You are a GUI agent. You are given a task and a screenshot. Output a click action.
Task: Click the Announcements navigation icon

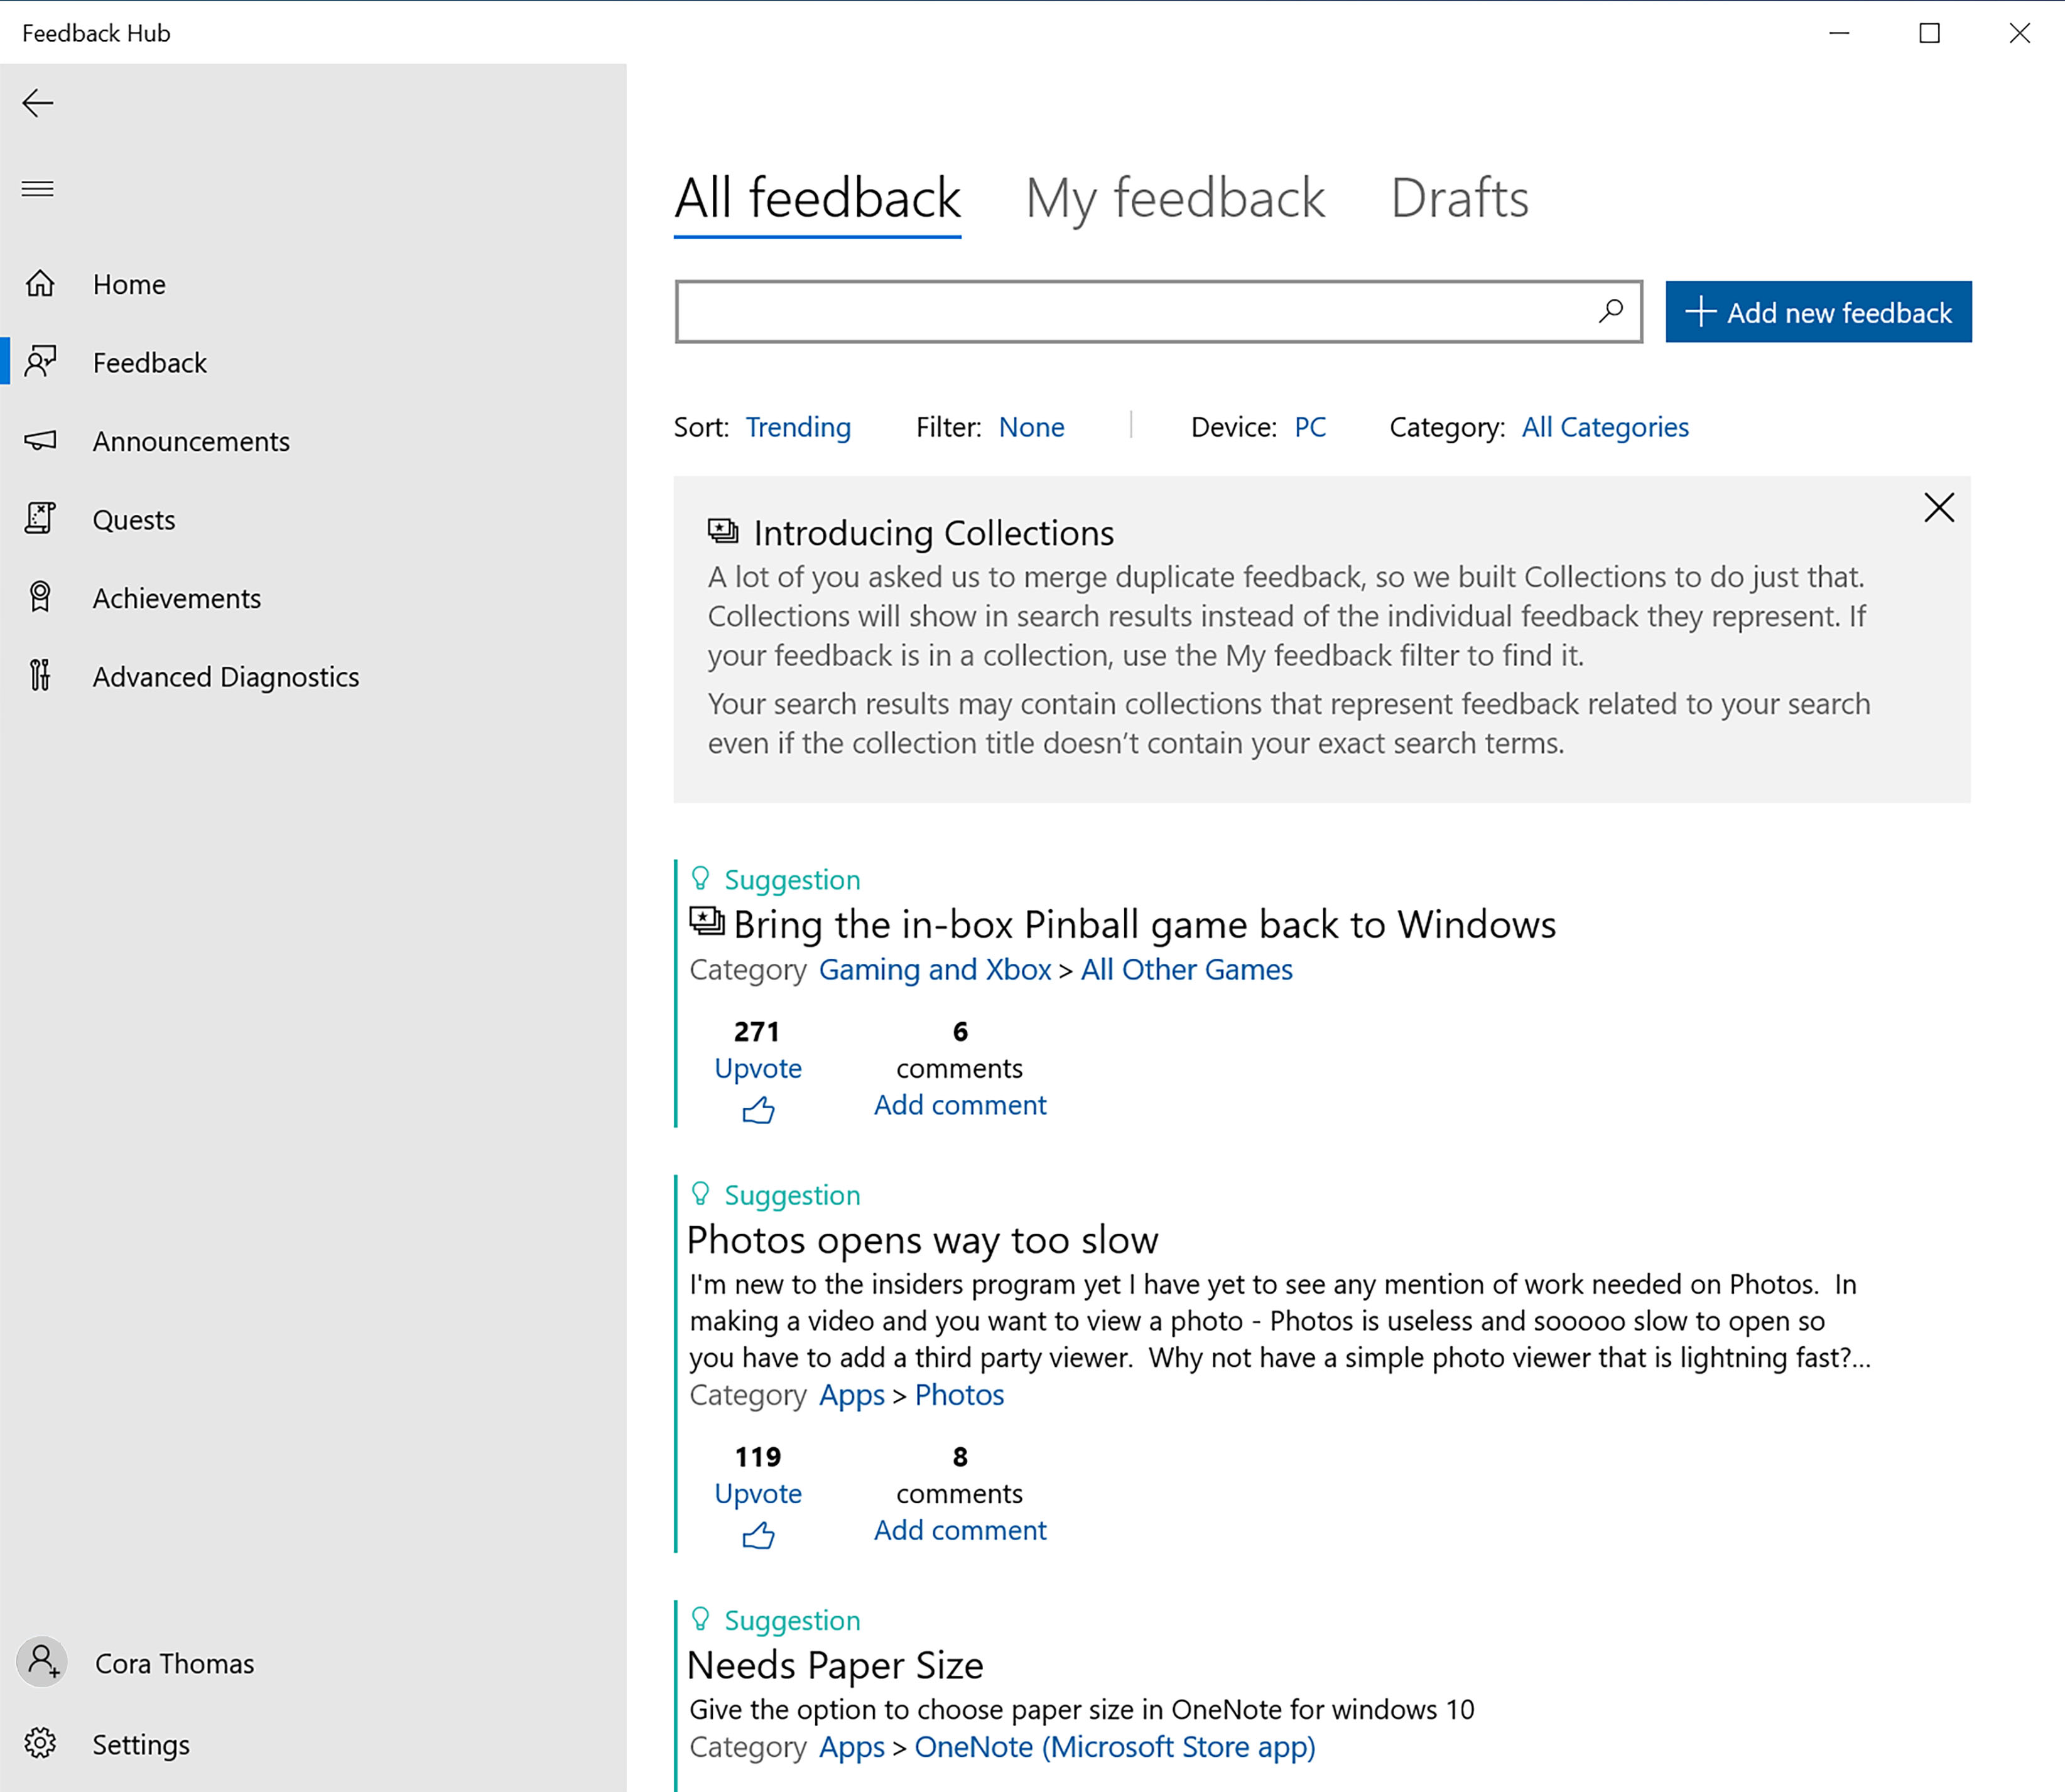(x=42, y=441)
